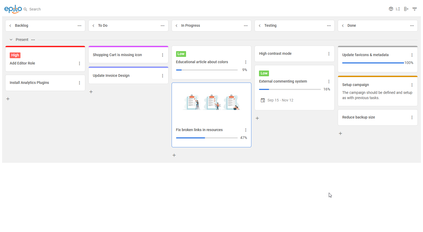The width and height of the screenshot is (423, 232).
Task: Collapse the Done column with its chevron
Action: [x=343, y=26]
